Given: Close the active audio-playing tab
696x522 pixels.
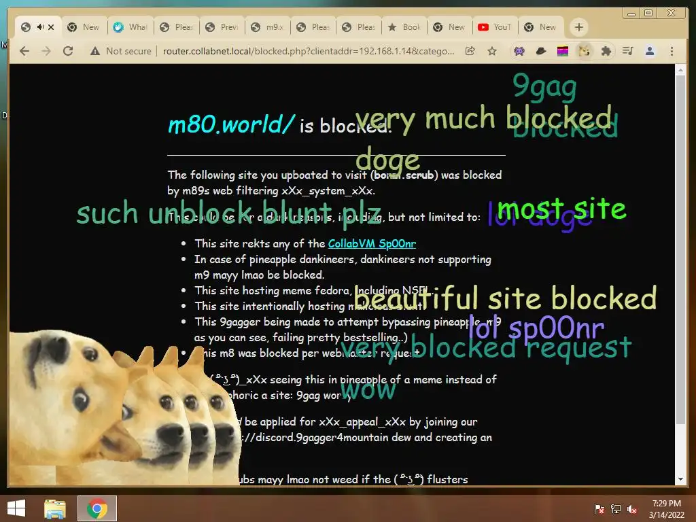Looking at the screenshot, I should 51,27.
